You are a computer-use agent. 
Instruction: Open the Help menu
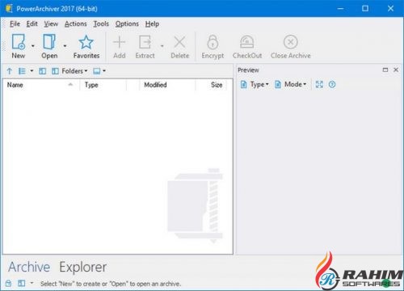(x=152, y=23)
